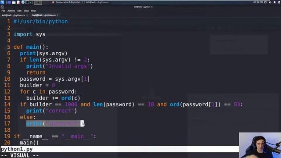Open the file manager panel launcher

[x=14, y=2]
